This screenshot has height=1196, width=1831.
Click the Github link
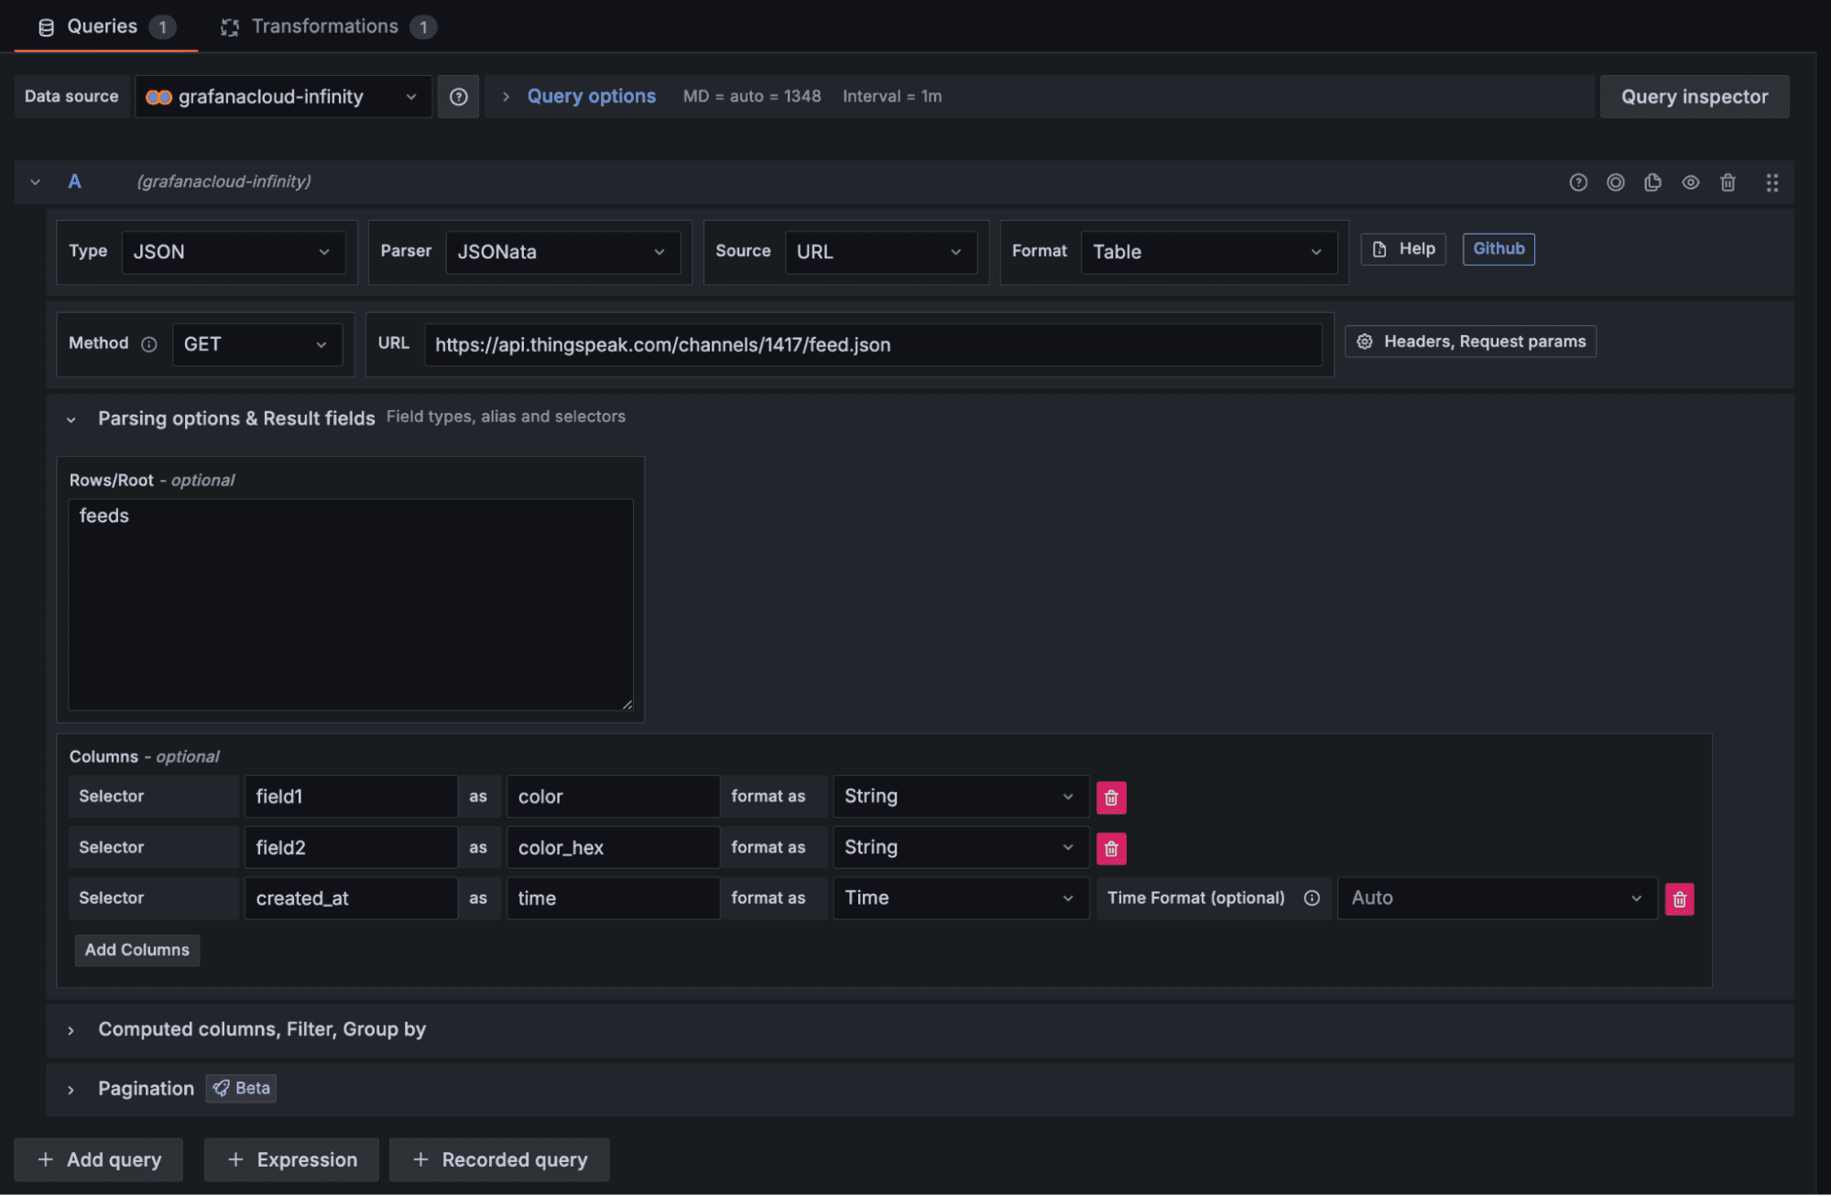tap(1498, 248)
